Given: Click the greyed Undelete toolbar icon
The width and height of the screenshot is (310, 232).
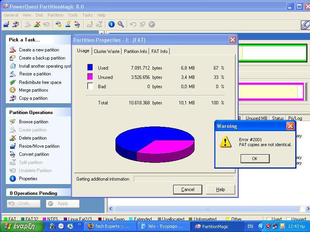Looking at the screenshot, I should [x=46, y=24].
